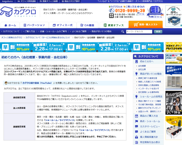Screen dimensions: 182x145
Task: Click 会社概要 in sidebar
Action: tap(142, 66)
